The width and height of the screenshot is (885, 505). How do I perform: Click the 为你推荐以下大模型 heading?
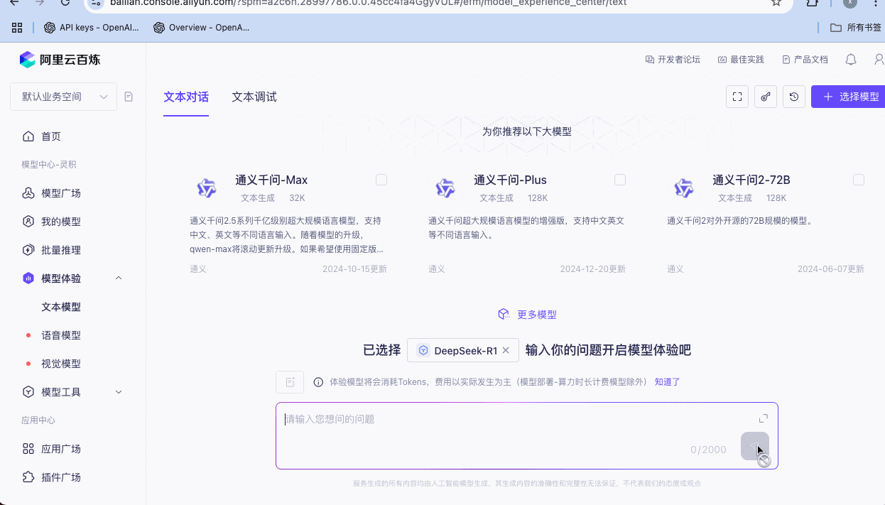tap(527, 131)
